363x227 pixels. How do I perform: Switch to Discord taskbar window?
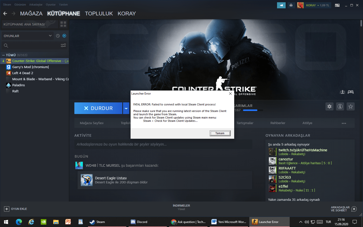148,222
